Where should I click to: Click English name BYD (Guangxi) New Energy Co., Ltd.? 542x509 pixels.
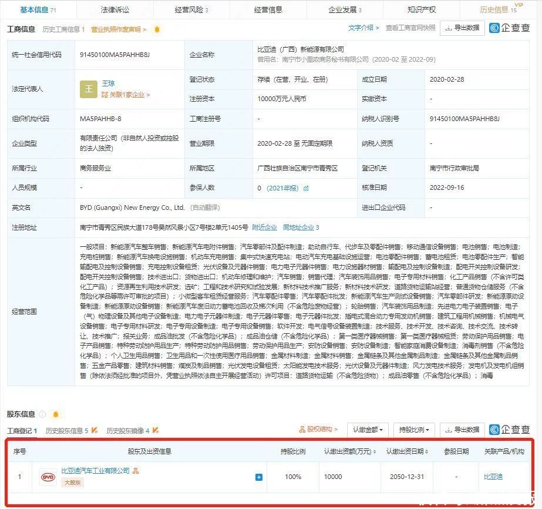pyautogui.click(x=132, y=207)
